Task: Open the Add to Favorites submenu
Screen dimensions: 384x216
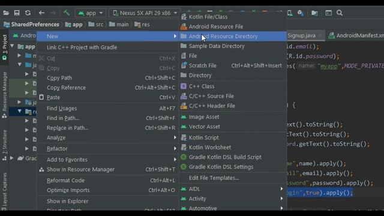Action: coord(108,160)
